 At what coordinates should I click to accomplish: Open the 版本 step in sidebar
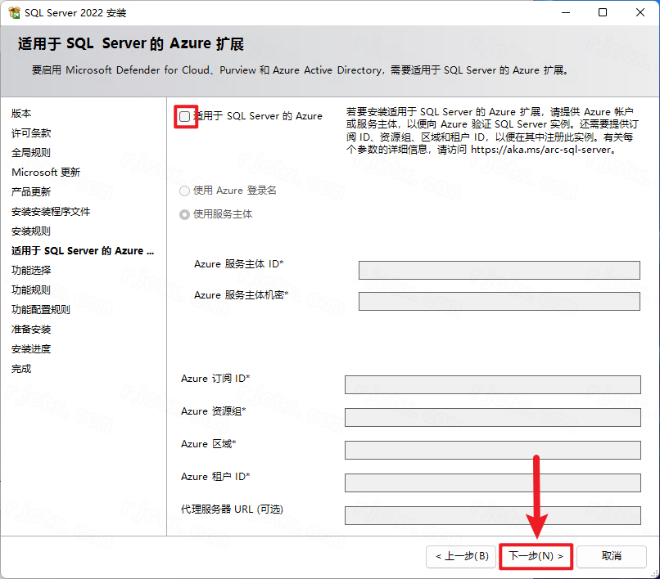(x=21, y=114)
